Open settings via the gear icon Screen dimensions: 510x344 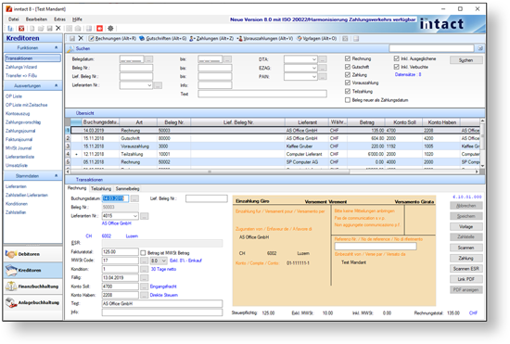[110, 29]
